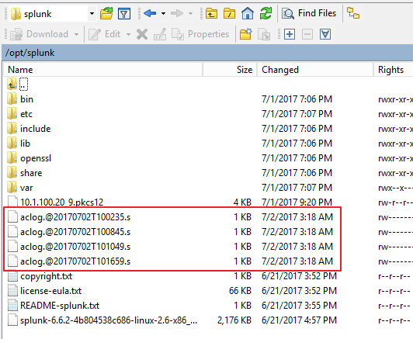
Task: Click the bin folder icon
Action: (12, 99)
